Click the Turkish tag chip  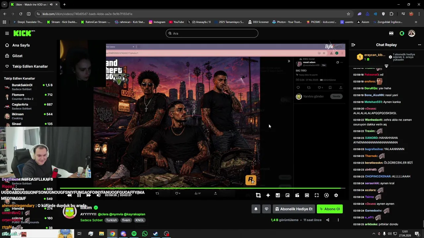(111, 220)
